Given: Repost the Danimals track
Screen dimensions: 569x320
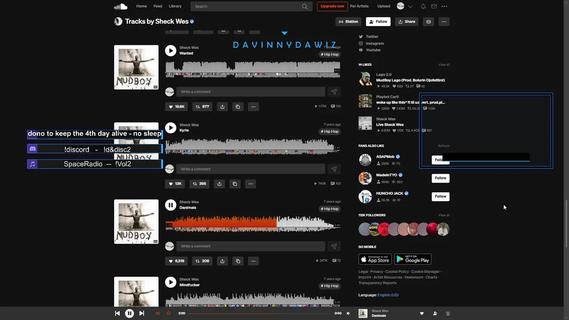Looking at the screenshot, I should tap(202, 261).
